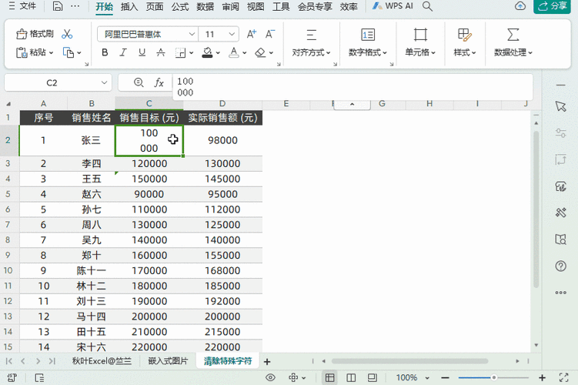This screenshot has height=385, width=578.
Task: Click the help question mark icon in sidebar
Action: [560, 266]
